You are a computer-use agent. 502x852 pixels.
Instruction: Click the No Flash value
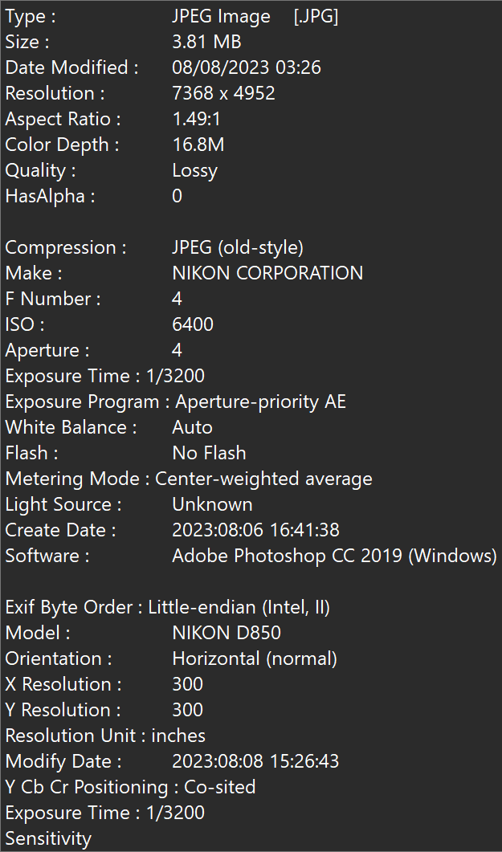click(209, 453)
